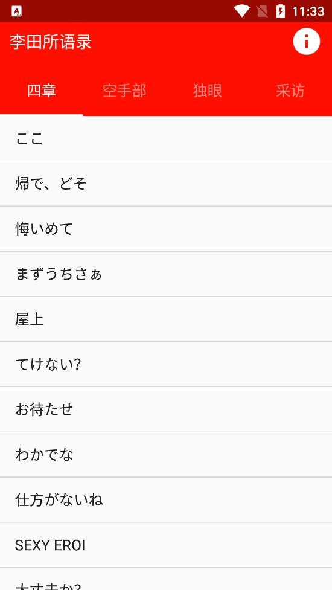Play the ここ list entry

pyautogui.click(x=166, y=138)
